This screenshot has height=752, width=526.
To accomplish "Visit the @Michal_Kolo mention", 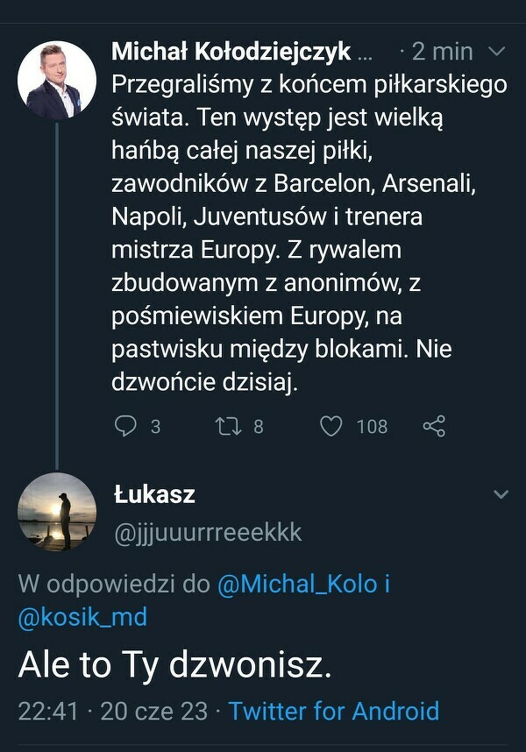I will (296, 585).
